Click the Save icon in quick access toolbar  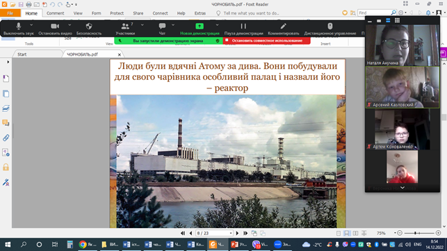(x=21, y=4)
